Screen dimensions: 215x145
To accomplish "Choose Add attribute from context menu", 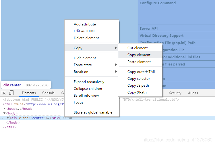I will (x=92, y=24).
